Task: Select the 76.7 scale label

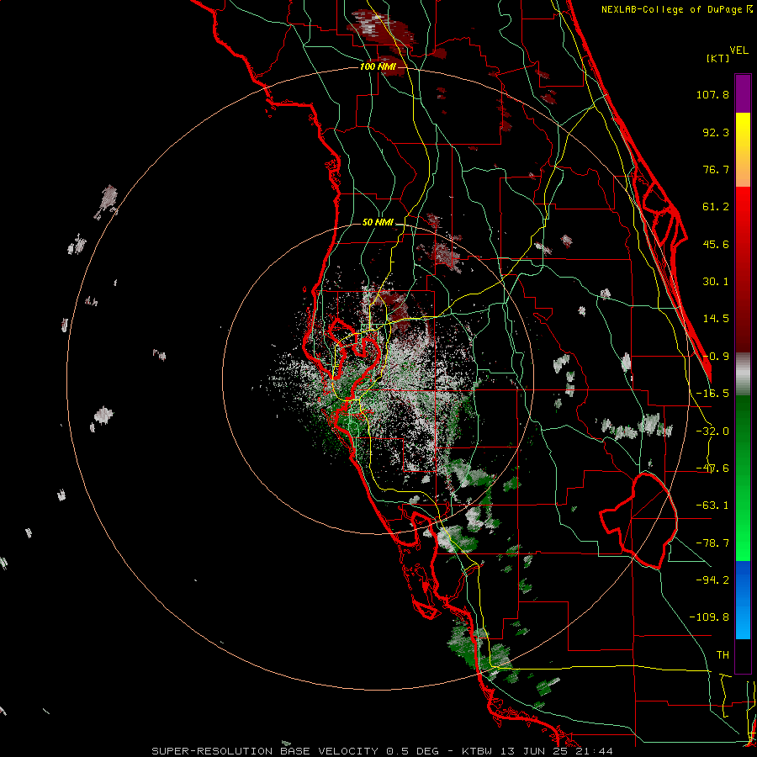Action: coord(716,169)
